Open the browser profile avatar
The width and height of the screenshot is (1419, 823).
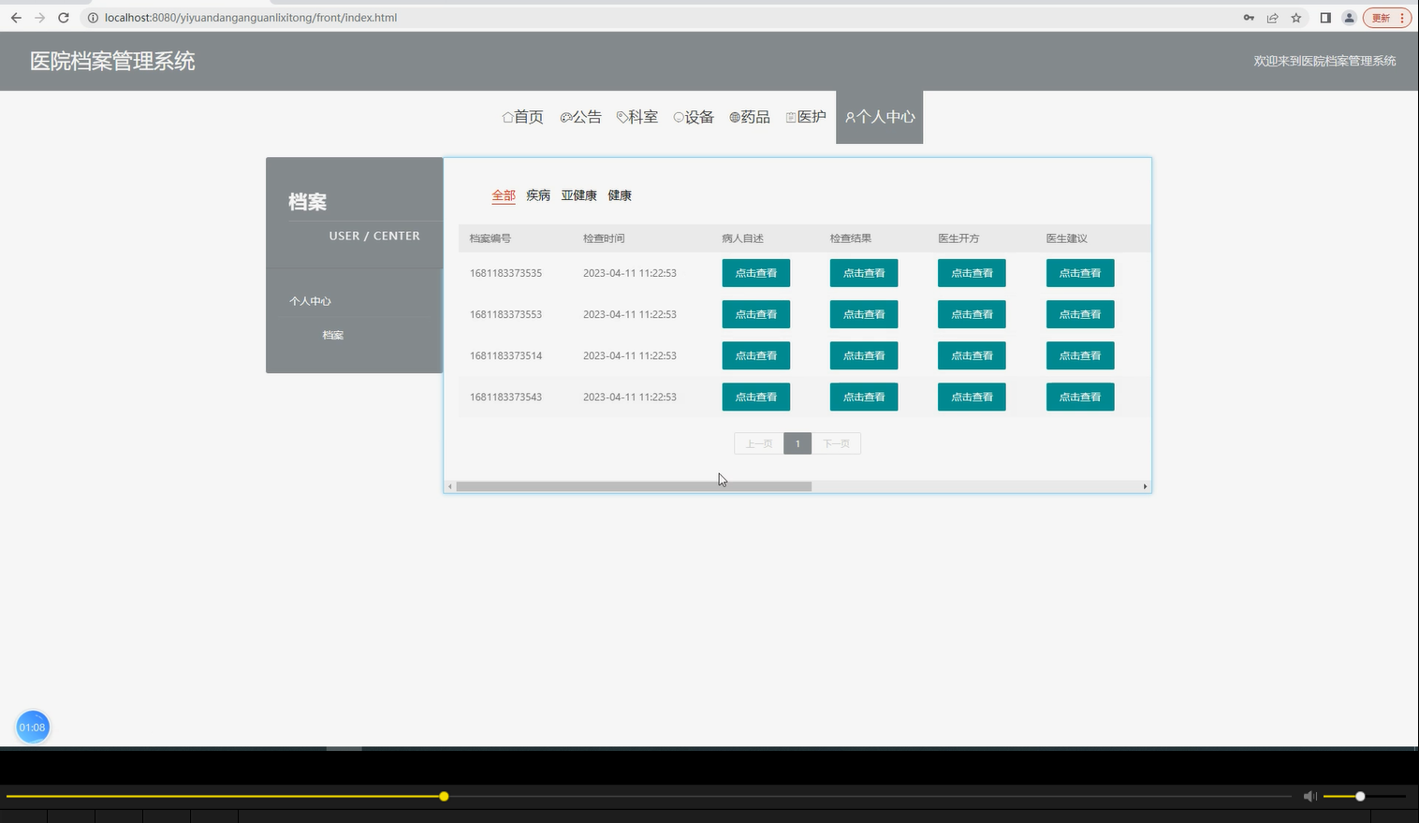pyautogui.click(x=1349, y=18)
